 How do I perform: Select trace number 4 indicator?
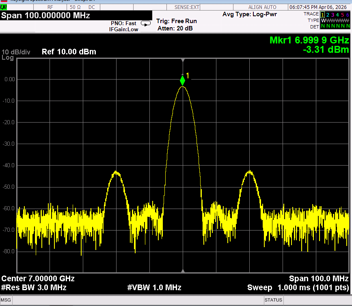click(337, 15)
